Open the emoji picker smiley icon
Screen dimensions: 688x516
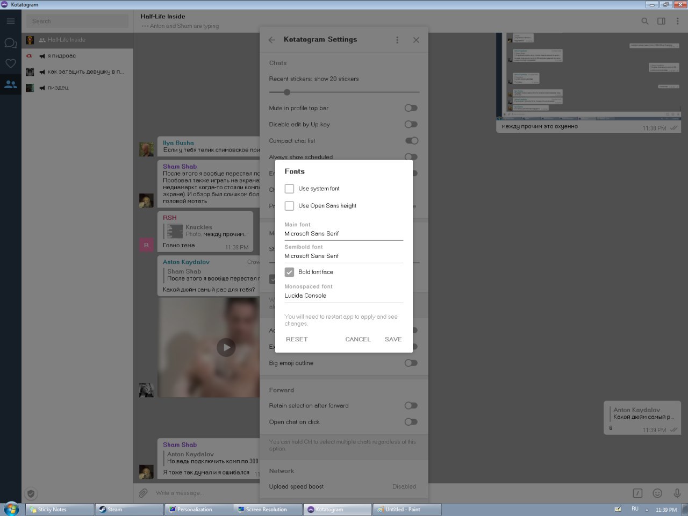[x=657, y=493]
